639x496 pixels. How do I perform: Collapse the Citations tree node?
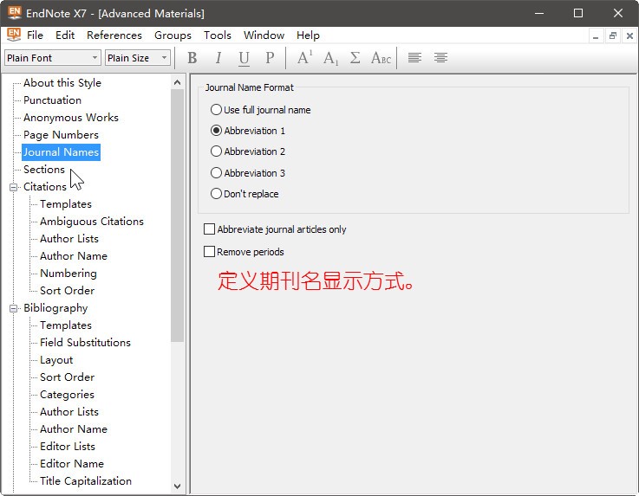click(14, 187)
